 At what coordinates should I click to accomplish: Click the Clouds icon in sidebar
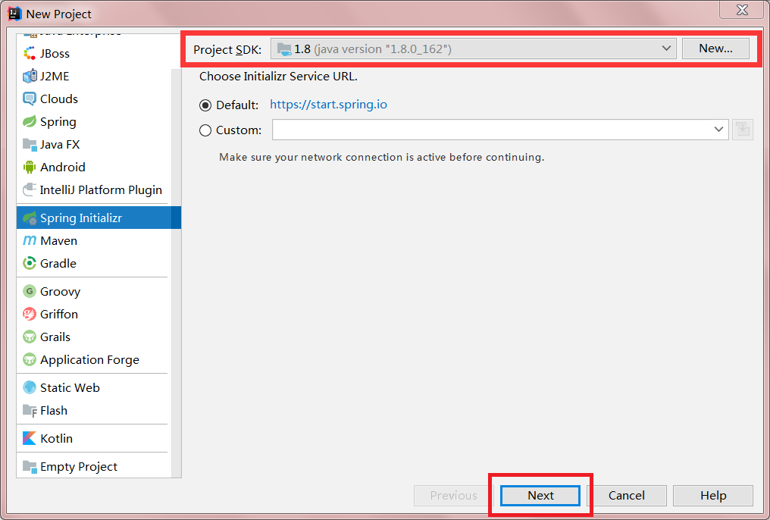tap(30, 99)
